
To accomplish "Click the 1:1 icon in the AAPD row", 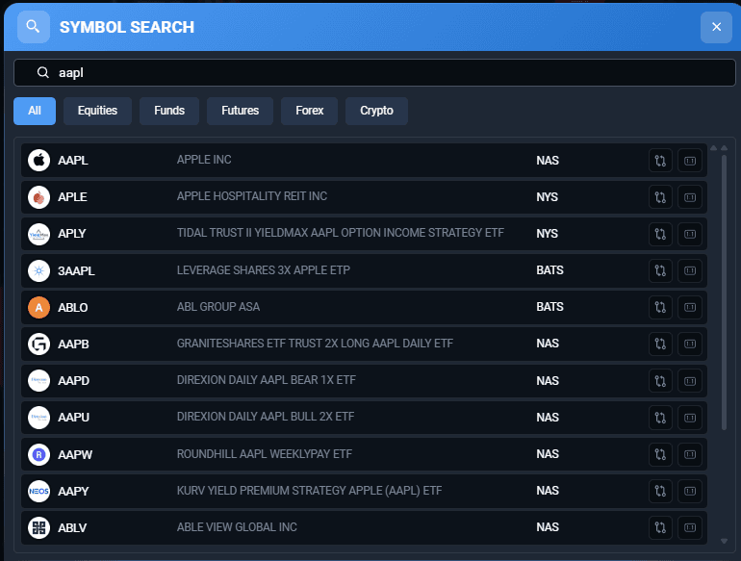I will (689, 381).
